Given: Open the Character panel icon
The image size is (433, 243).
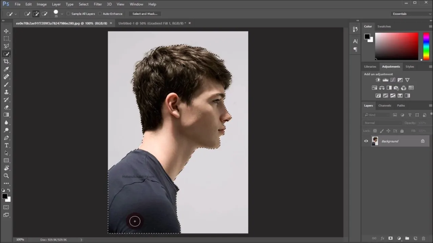Looking at the screenshot, I should (x=355, y=41).
